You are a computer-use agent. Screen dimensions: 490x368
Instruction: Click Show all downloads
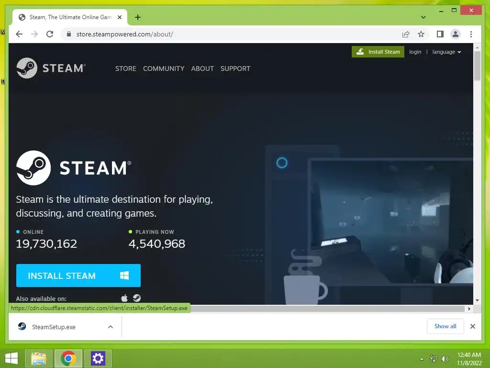pos(445,326)
